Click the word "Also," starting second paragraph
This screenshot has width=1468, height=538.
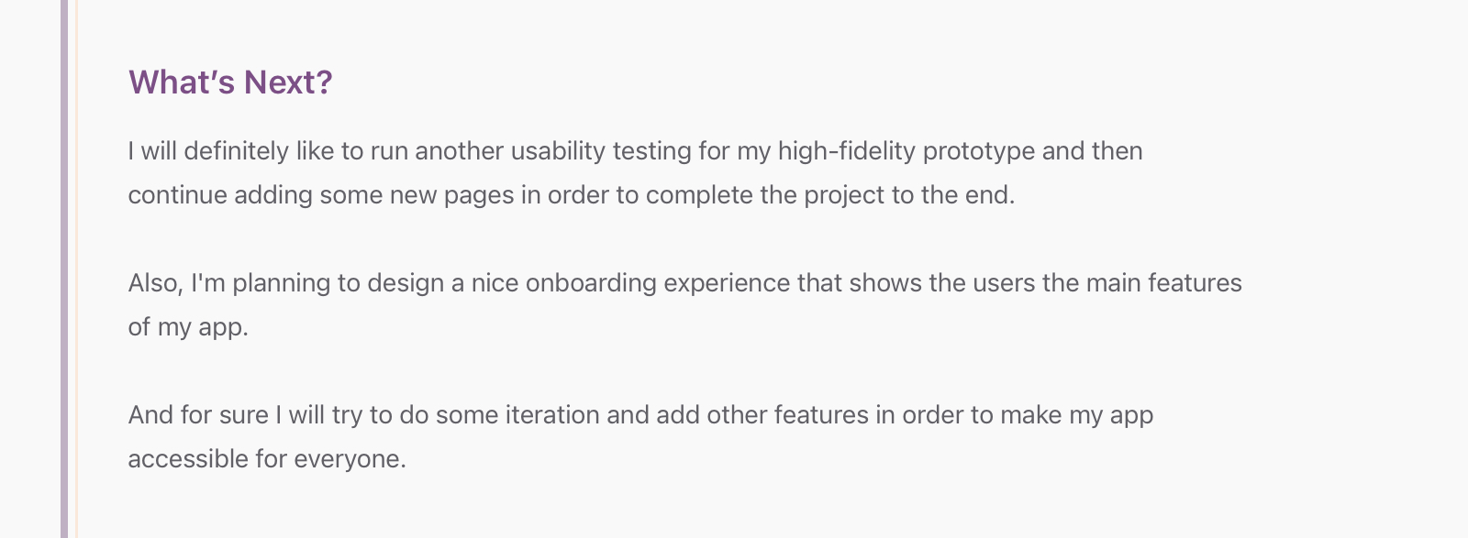(156, 283)
